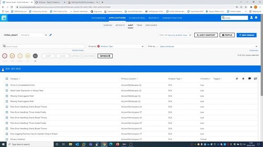Image resolution: width=263 pixels, height=147 pixels.
Task: Click the attachment column icon
Action: (x=237, y=78)
